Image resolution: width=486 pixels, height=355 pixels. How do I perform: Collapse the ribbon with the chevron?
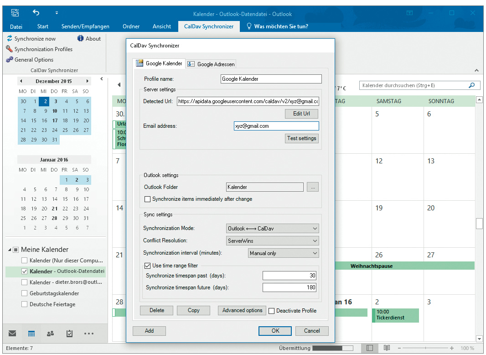[x=476, y=70]
